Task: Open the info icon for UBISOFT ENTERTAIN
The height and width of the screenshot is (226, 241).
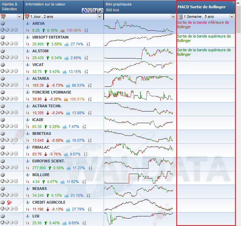Action: 28,37
